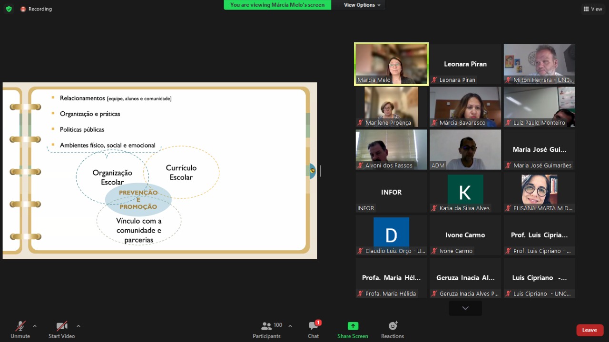Open the Chat panel
Screen dimensions: 609x342
pyautogui.click(x=313, y=330)
